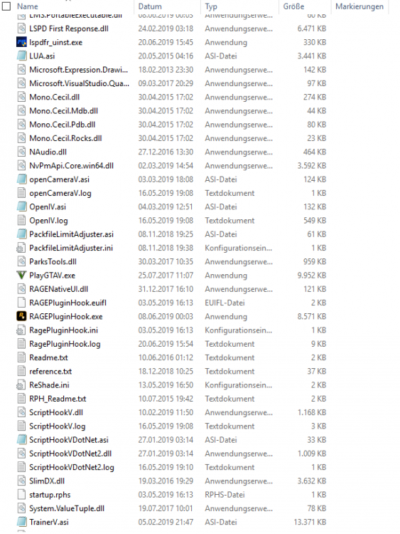Tick the select-all checkbox beside Name header
Image resolution: width=400 pixels, height=534 pixels.
pos(6,6)
